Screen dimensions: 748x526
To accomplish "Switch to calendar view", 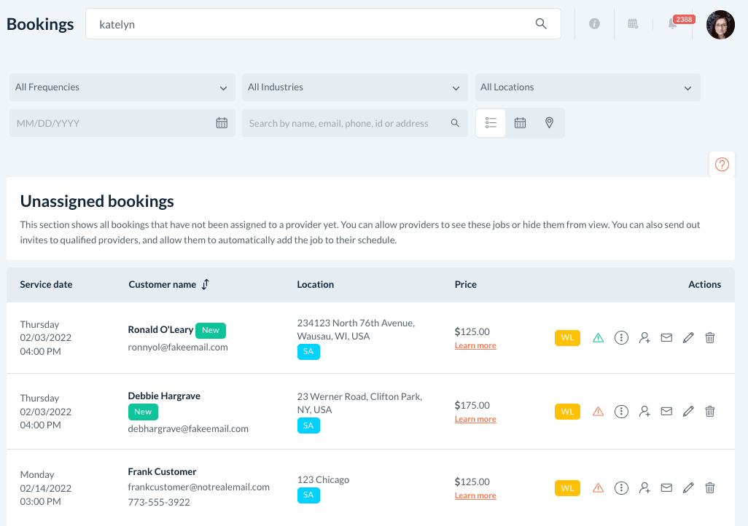I will pos(520,123).
